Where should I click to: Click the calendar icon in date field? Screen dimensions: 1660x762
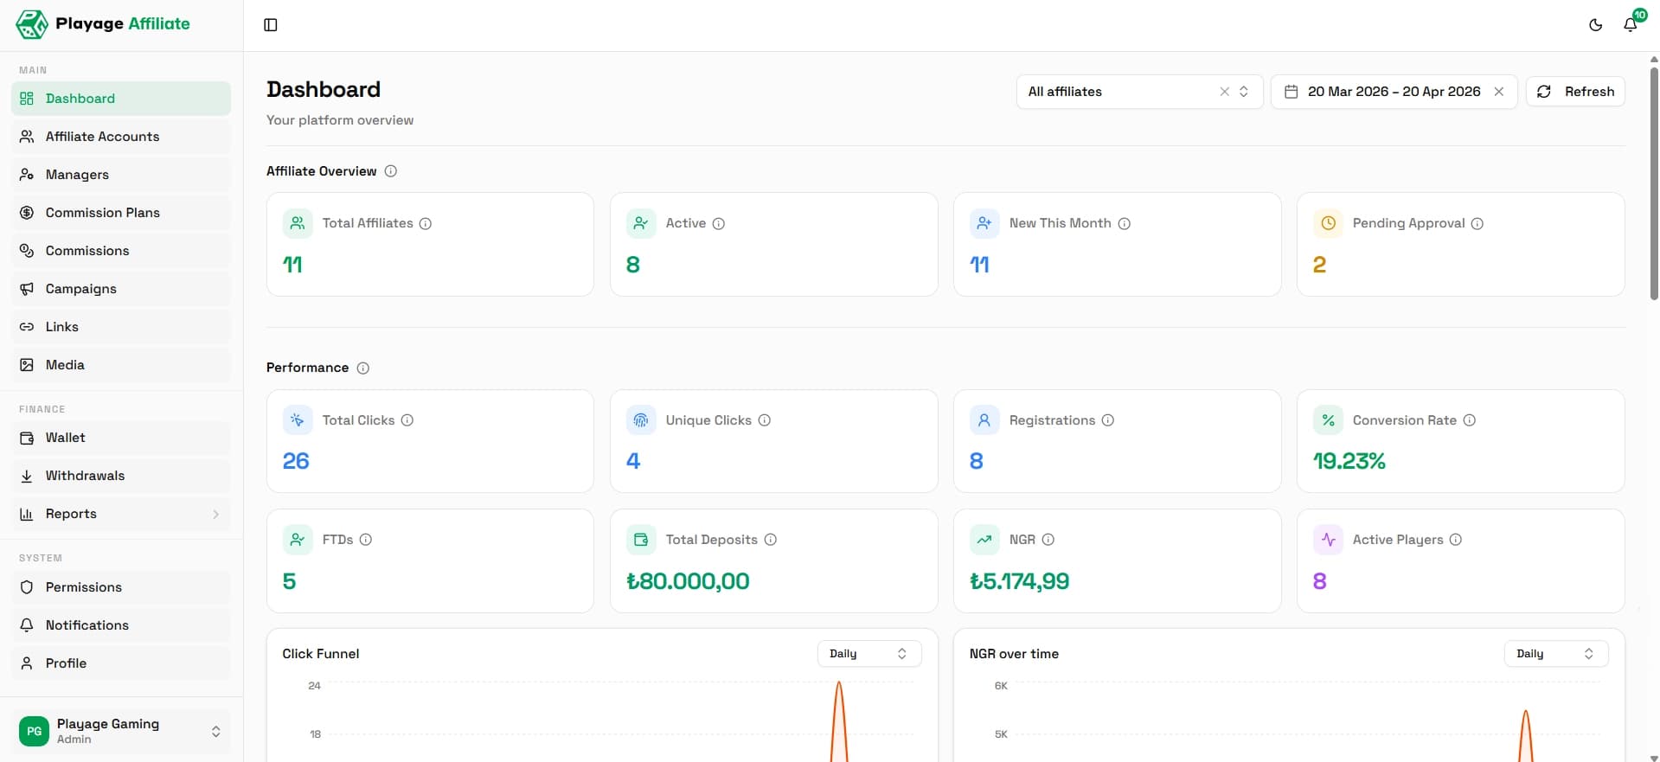click(x=1291, y=92)
